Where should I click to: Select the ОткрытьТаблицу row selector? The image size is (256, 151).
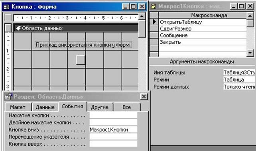click(x=154, y=22)
